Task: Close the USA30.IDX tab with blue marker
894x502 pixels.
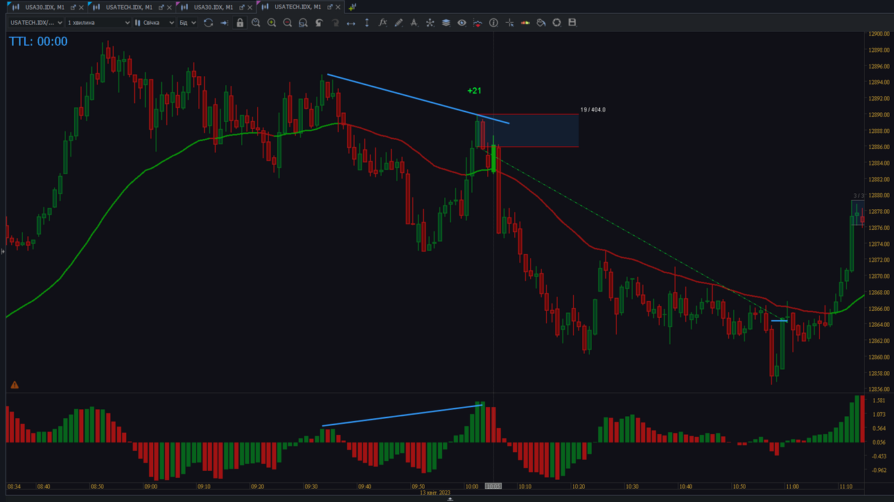Action: (82, 8)
